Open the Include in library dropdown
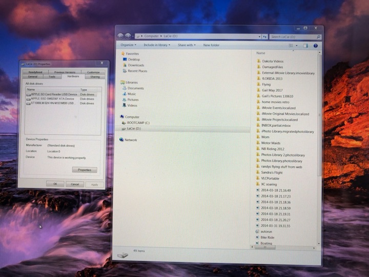Viewport: 369px width, 277px height. tap(157, 45)
